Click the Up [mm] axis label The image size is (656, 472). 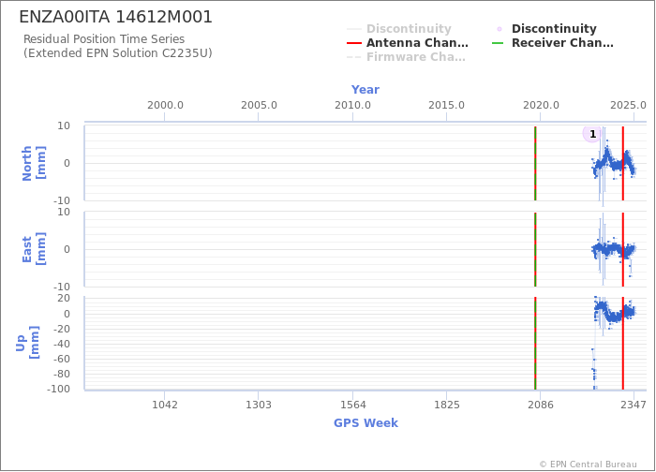click(x=27, y=343)
